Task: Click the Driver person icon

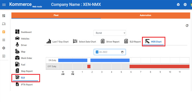Action: click(x=17, y=45)
